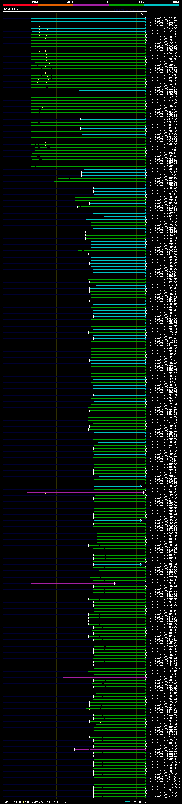Select the UniRef100_P12857 label

pyautogui.click(x=163, y=97)
